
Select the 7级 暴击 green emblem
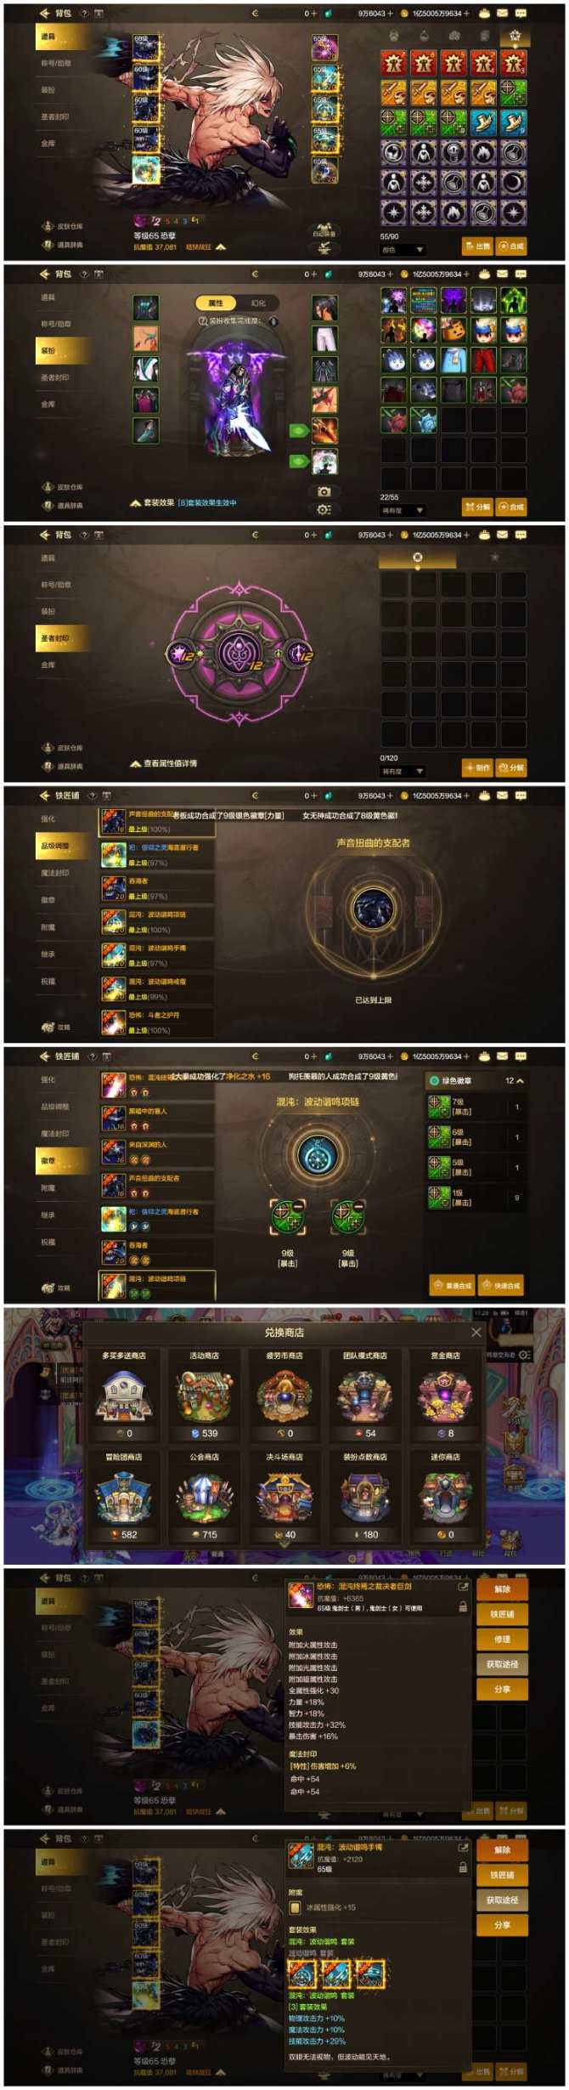pyautogui.click(x=476, y=1107)
